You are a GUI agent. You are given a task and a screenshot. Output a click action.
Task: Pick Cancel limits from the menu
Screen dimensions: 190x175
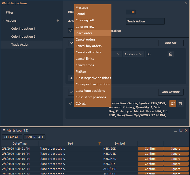pyautogui.click(x=93, y=59)
